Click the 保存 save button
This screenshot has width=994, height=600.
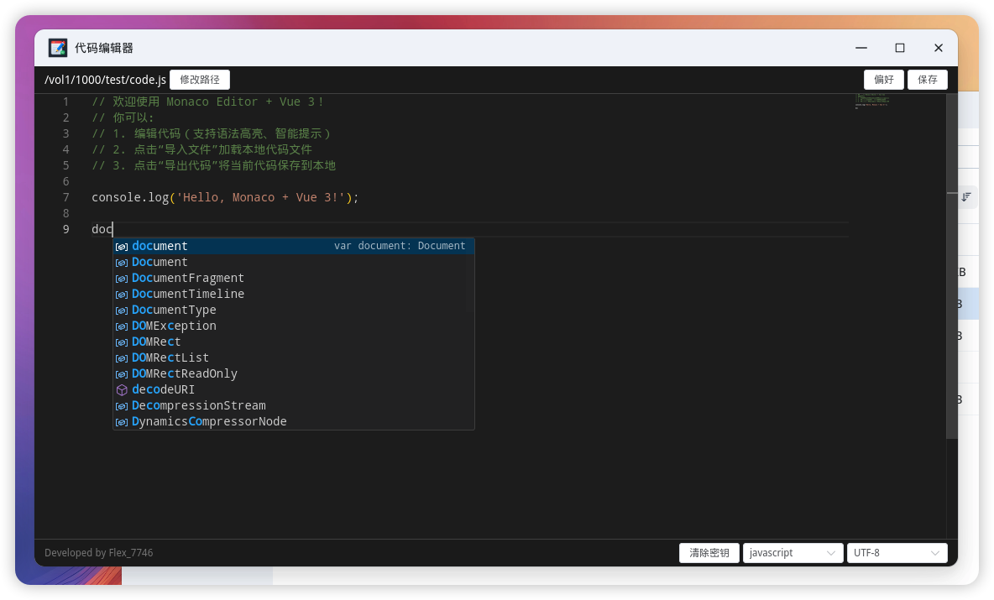(x=927, y=80)
